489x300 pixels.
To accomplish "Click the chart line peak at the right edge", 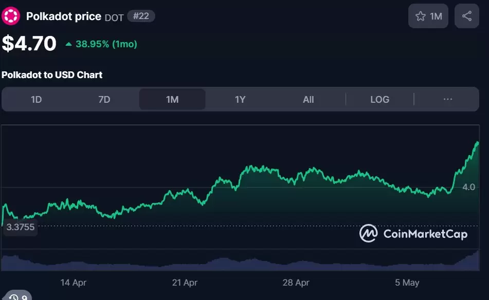I will coord(477,143).
